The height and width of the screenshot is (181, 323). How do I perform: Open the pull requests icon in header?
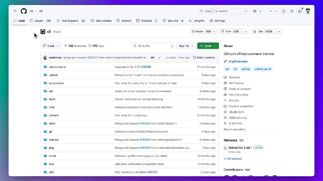(x=292, y=11)
